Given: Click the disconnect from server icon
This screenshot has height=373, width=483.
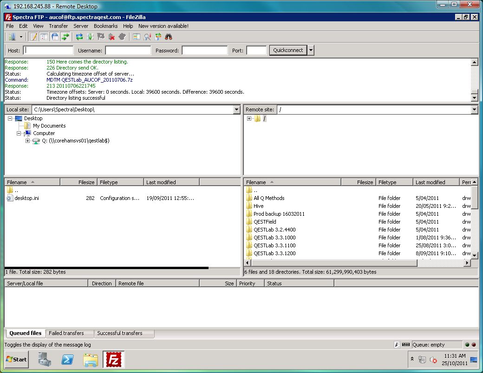Looking at the screenshot, I should (x=111, y=37).
